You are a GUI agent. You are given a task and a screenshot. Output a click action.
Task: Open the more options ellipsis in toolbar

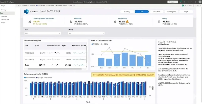[x=74, y=6]
